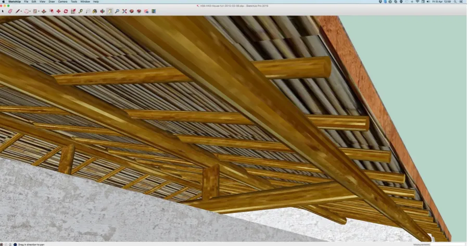Open the SketchUp application menu
The image size is (469, 246).
tap(15, 2)
